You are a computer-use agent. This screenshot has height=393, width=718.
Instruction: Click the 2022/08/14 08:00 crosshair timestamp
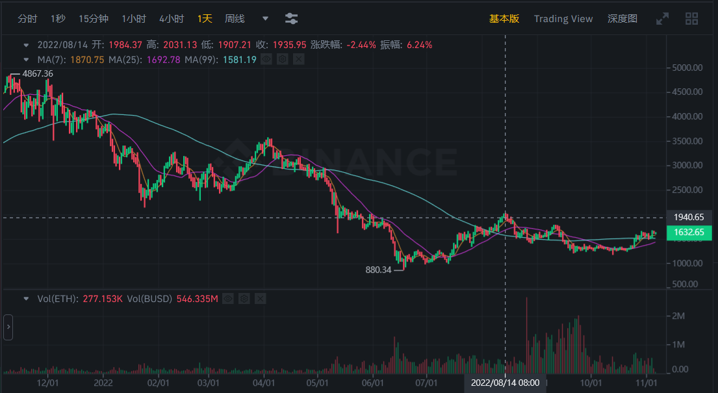point(506,383)
